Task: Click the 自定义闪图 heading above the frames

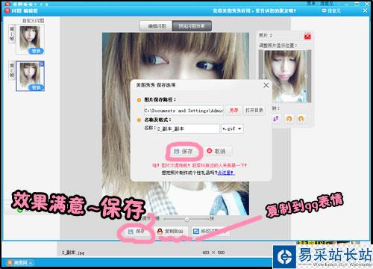Action: pyautogui.click(x=34, y=21)
